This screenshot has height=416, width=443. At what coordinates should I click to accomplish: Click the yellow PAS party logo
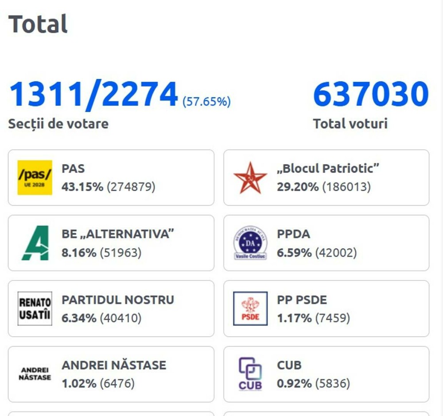35,177
